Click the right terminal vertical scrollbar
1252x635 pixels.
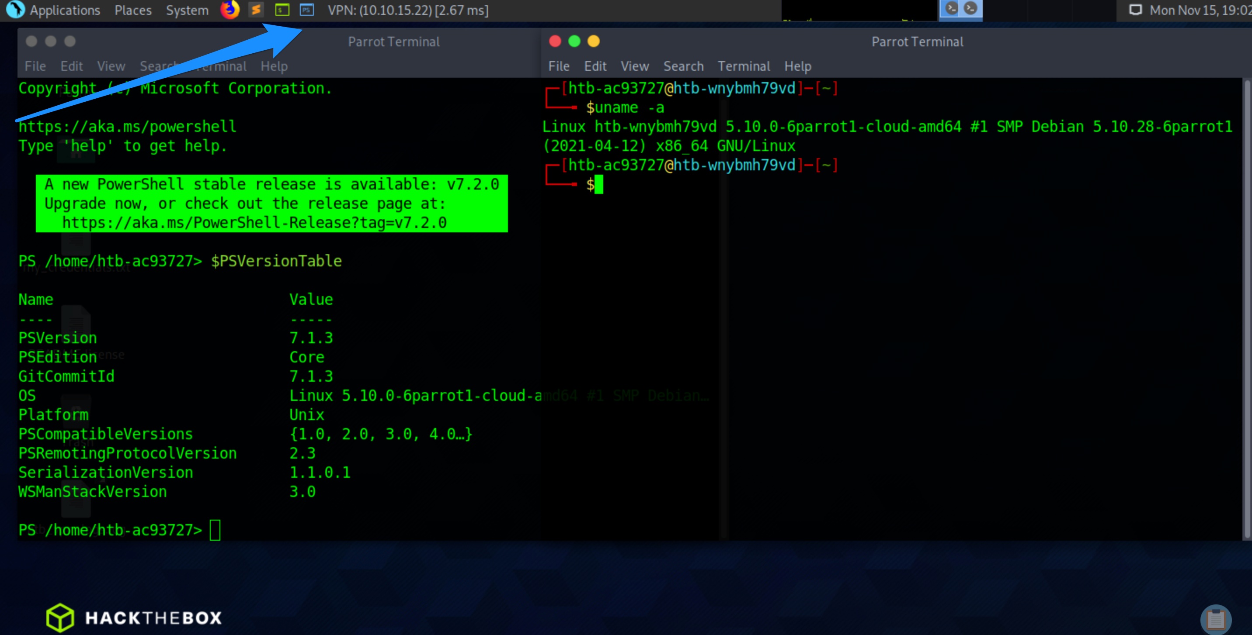point(1247,309)
